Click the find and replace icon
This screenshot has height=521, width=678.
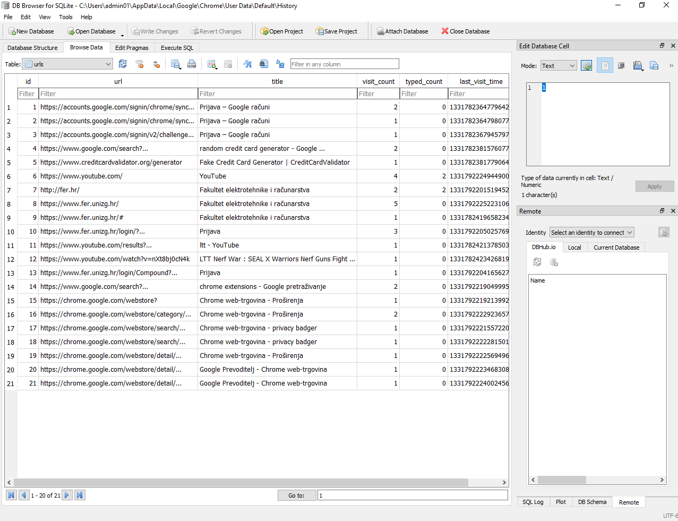280,64
